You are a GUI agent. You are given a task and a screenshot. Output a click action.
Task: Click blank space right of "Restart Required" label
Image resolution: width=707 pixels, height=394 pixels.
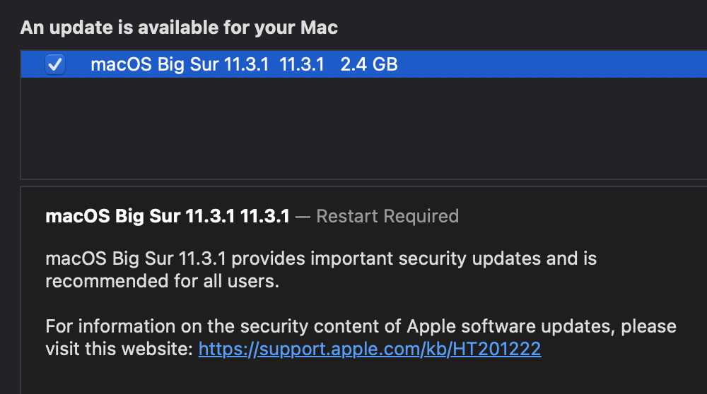pos(580,216)
